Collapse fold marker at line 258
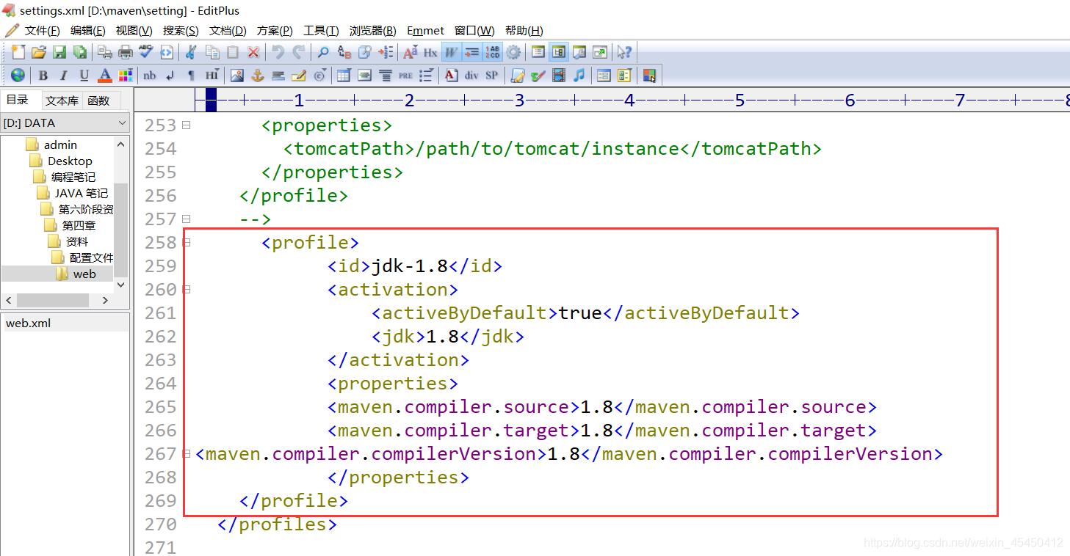The image size is (1070, 556). click(186, 243)
